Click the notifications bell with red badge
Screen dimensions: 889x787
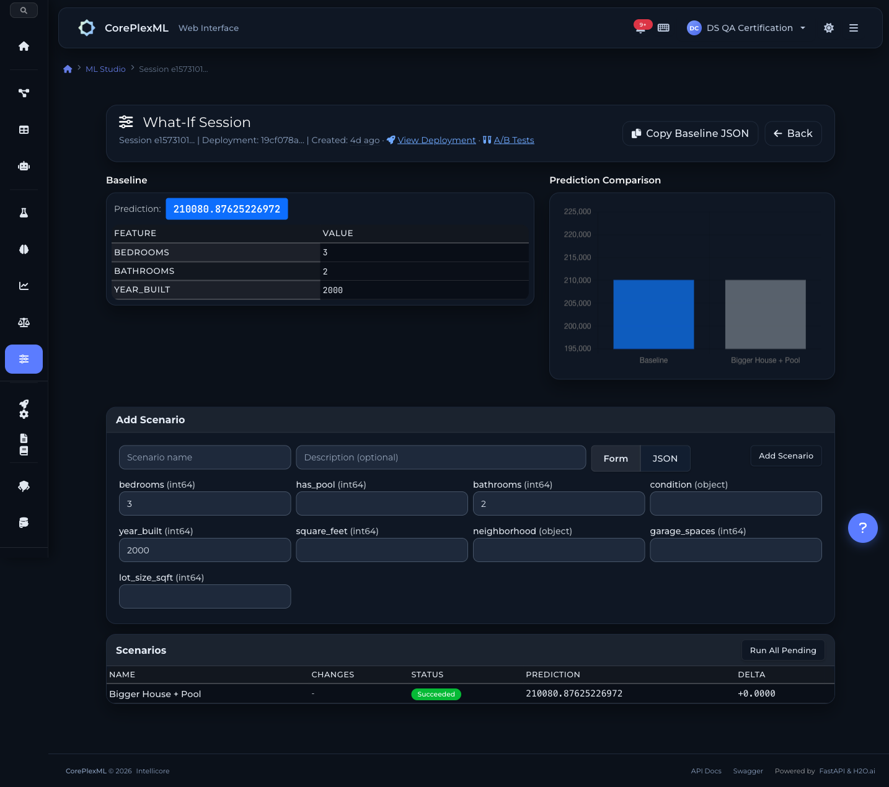[x=641, y=28]
